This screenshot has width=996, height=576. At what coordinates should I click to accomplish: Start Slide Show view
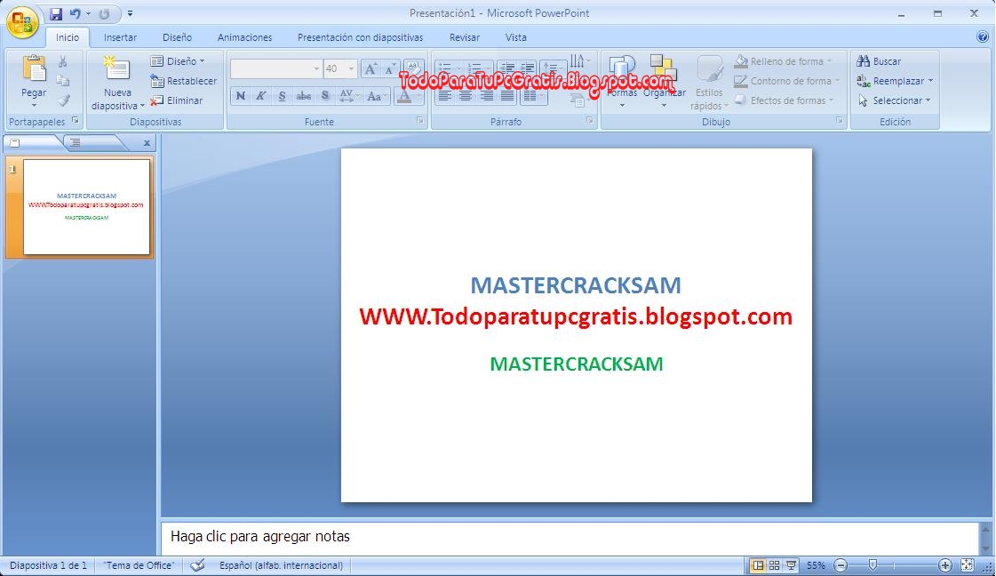point(792,565)
